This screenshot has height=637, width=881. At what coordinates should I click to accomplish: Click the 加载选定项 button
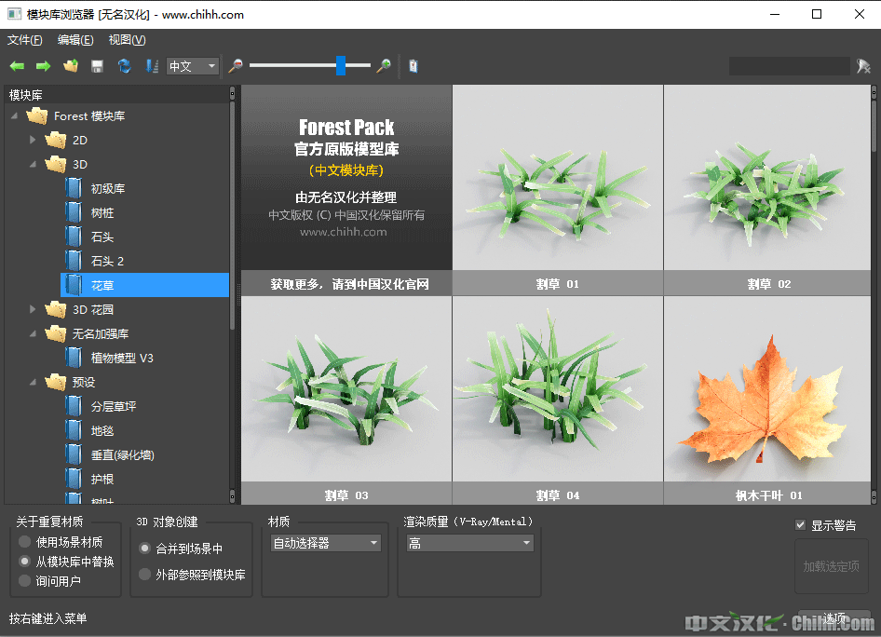coord(831,566)
